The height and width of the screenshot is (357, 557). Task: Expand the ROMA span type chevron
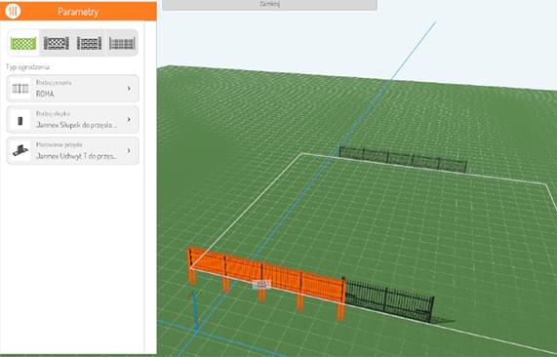(129, 89)
